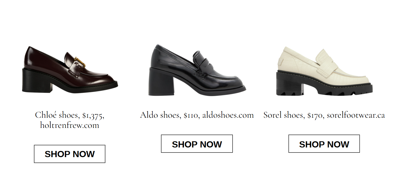Viewport: 399px width, 185px height.
Task: Click the burgundy Chloé loafer image
Action: coord(70,70)
